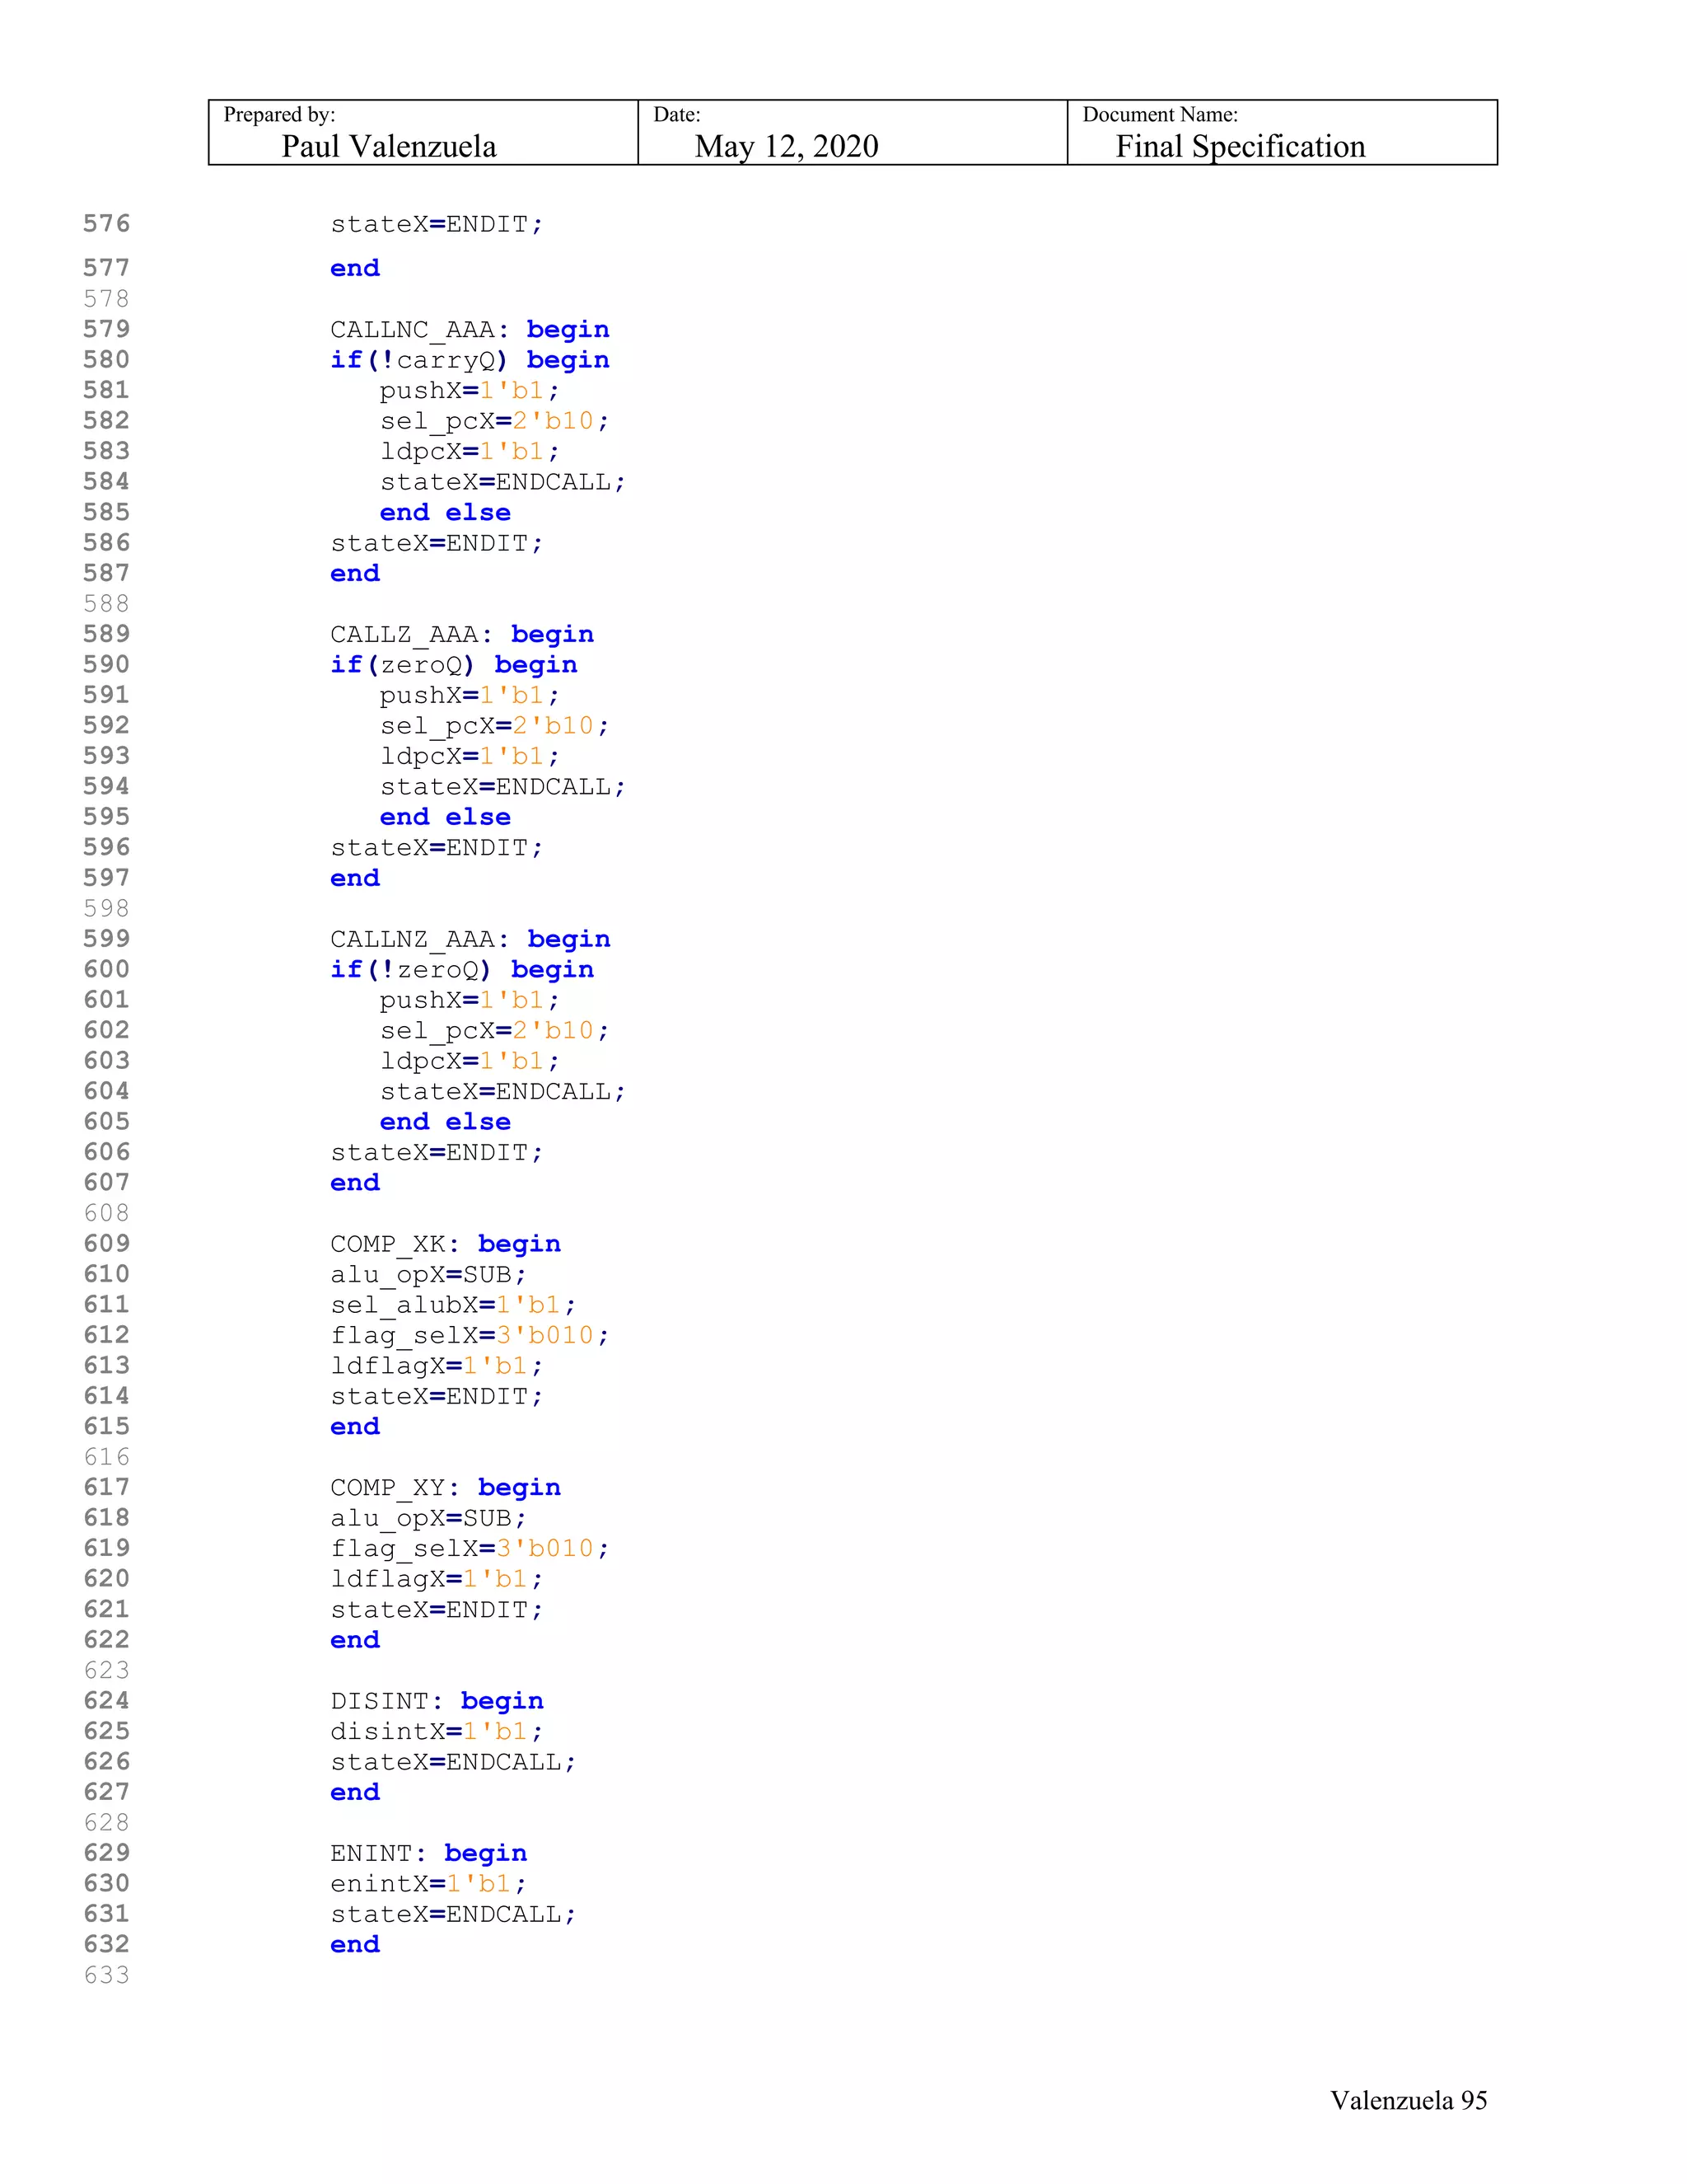Screen dimensions: 1687x2184
Task: Click stateX=ENDCALL; on line 626
Action: coord(454,1762)
